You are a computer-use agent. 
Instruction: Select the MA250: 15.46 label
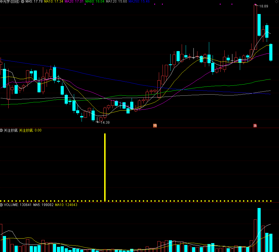(139, 2)
